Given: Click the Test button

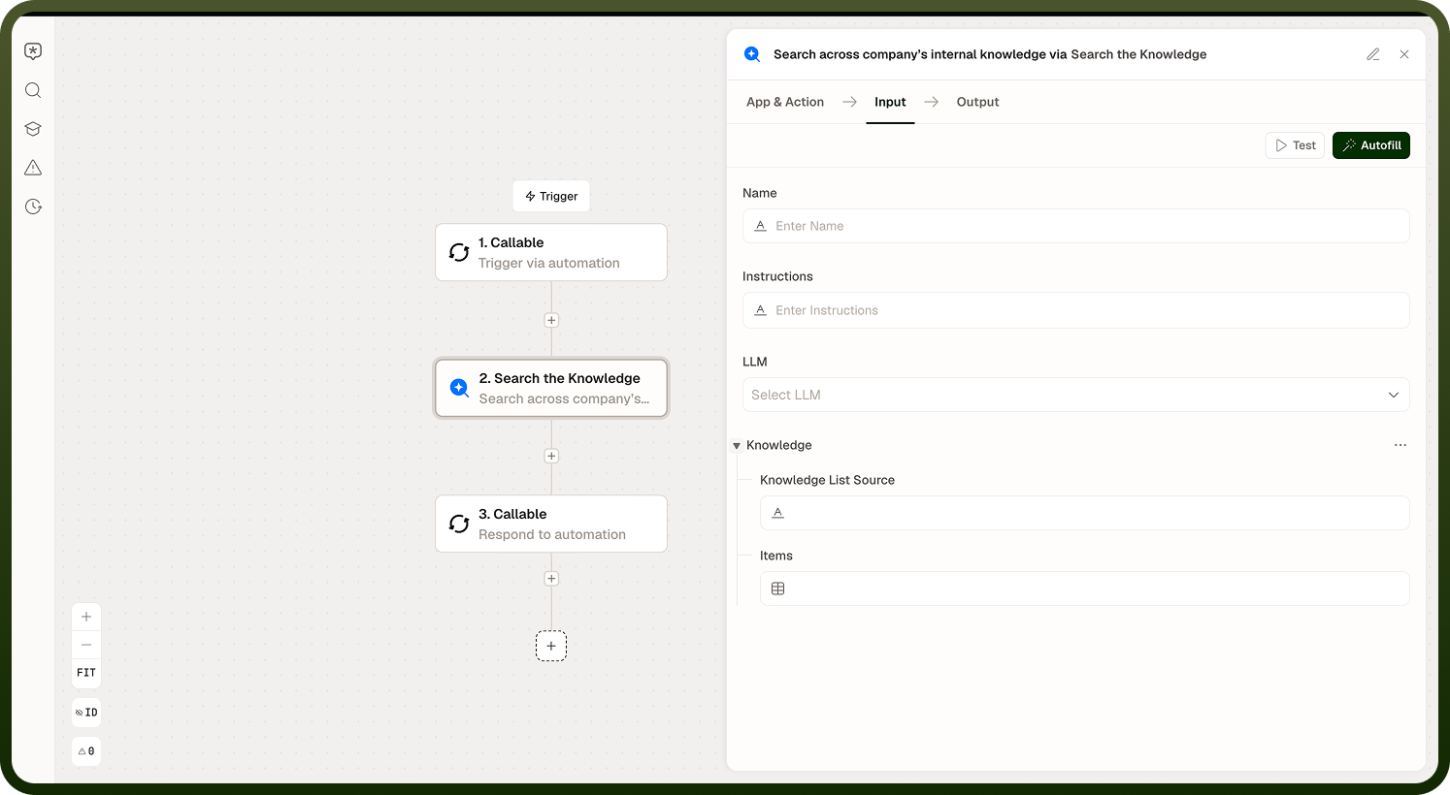Looking at the screenshot, I should click(1295, 145).
